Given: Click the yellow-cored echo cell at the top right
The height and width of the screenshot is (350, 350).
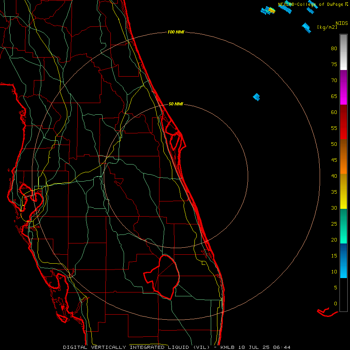Looking at the screenshot, I should 268,10.
